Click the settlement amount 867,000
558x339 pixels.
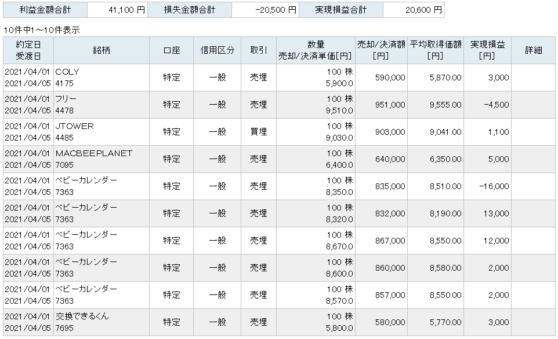pos(390,241)
